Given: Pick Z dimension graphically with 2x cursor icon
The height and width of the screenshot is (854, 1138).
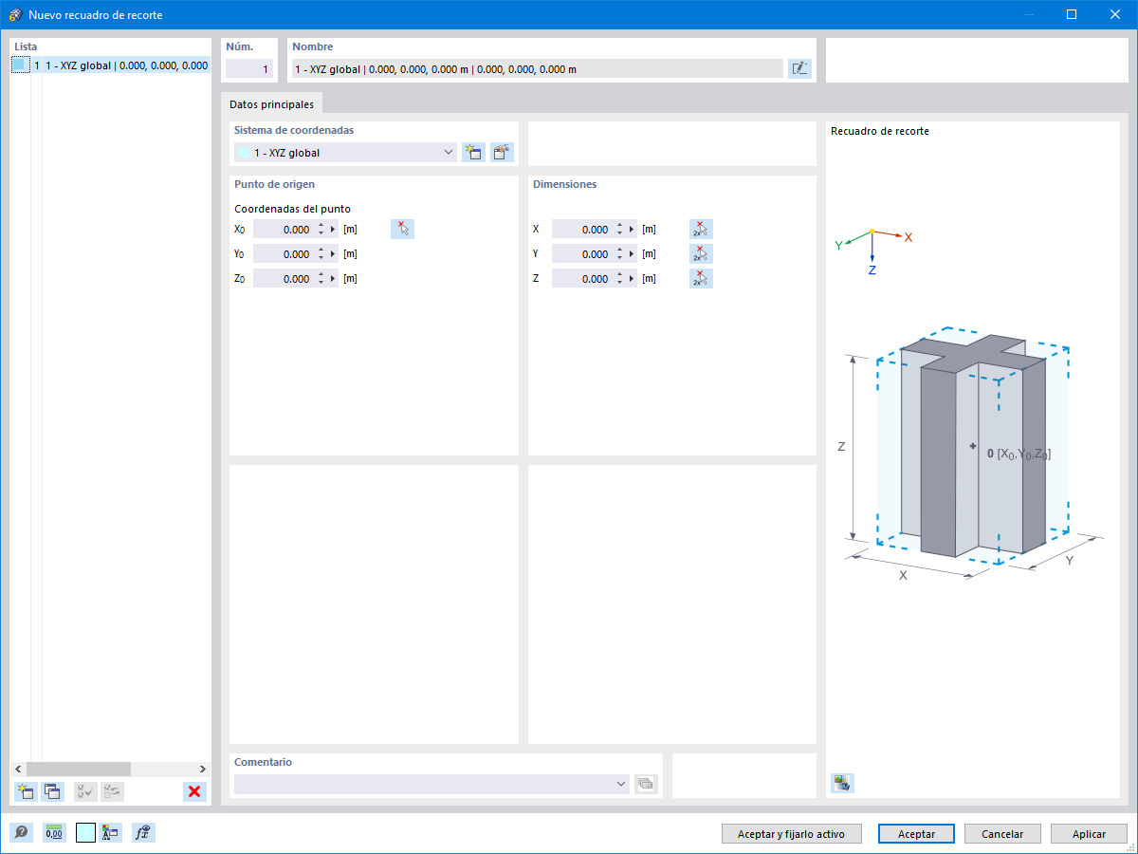Looking at the screenshot, I should [x=701, y=278].
